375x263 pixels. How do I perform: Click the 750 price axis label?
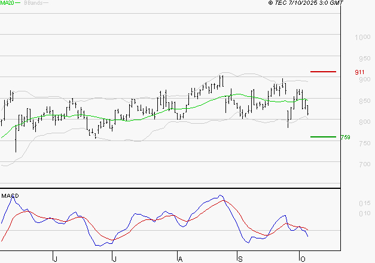[x=364, y=143]
